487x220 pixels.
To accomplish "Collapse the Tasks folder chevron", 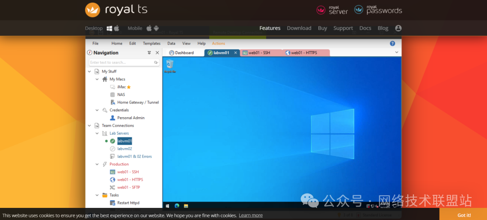I will (x=97, y=195).
